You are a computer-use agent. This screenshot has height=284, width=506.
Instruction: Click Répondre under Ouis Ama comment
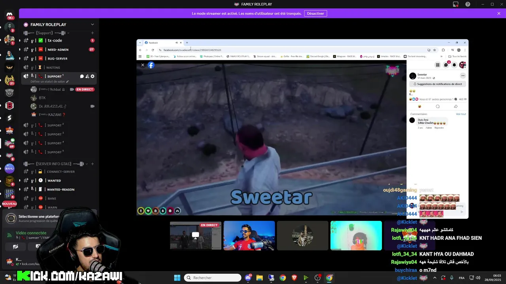439,128
